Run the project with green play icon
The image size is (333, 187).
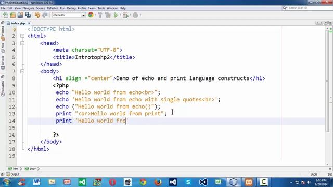coord(116,15)
